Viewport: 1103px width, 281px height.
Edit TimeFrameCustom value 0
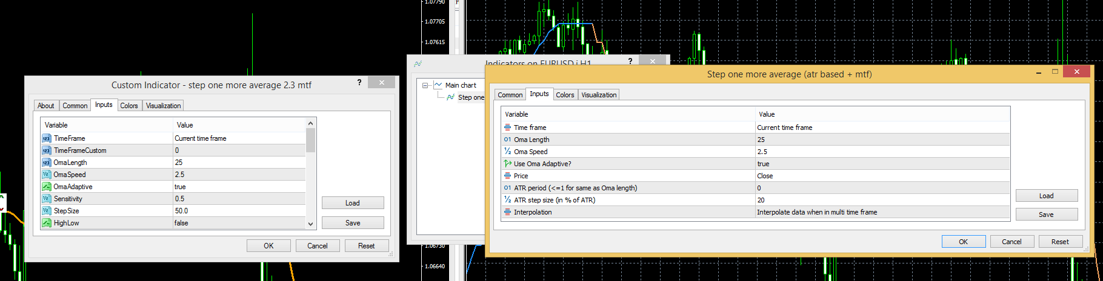pos(239,150)
